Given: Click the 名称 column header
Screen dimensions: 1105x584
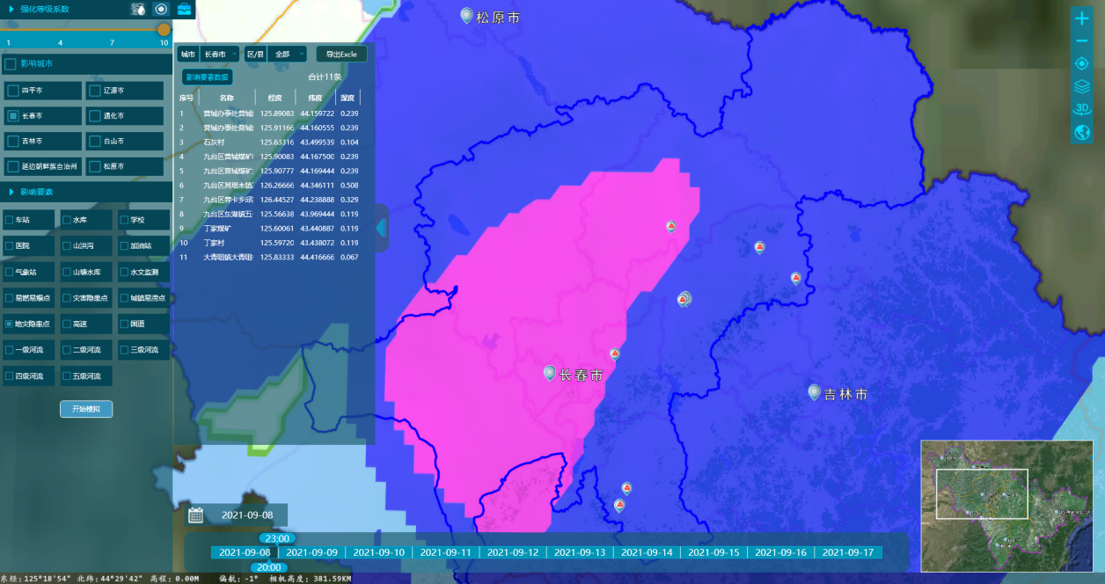Looking at the screenshot, I should (227, 98).
